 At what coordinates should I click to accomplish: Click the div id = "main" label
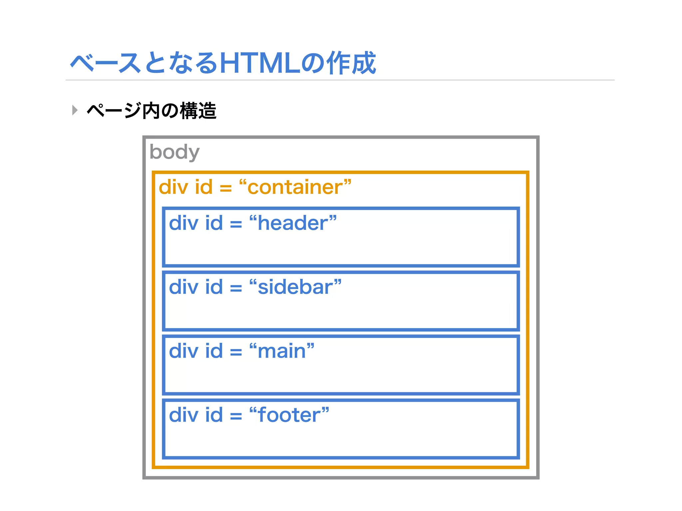coord(241,351)
